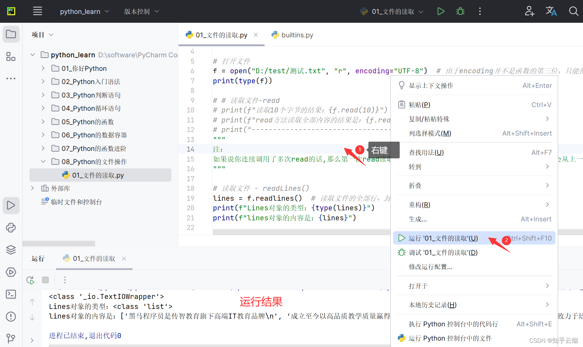Toggle the Project tool window folder icon
Screen dimensions: 583x347
tap(11, 34)
